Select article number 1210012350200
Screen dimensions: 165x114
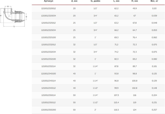click(x=48, y=109)
